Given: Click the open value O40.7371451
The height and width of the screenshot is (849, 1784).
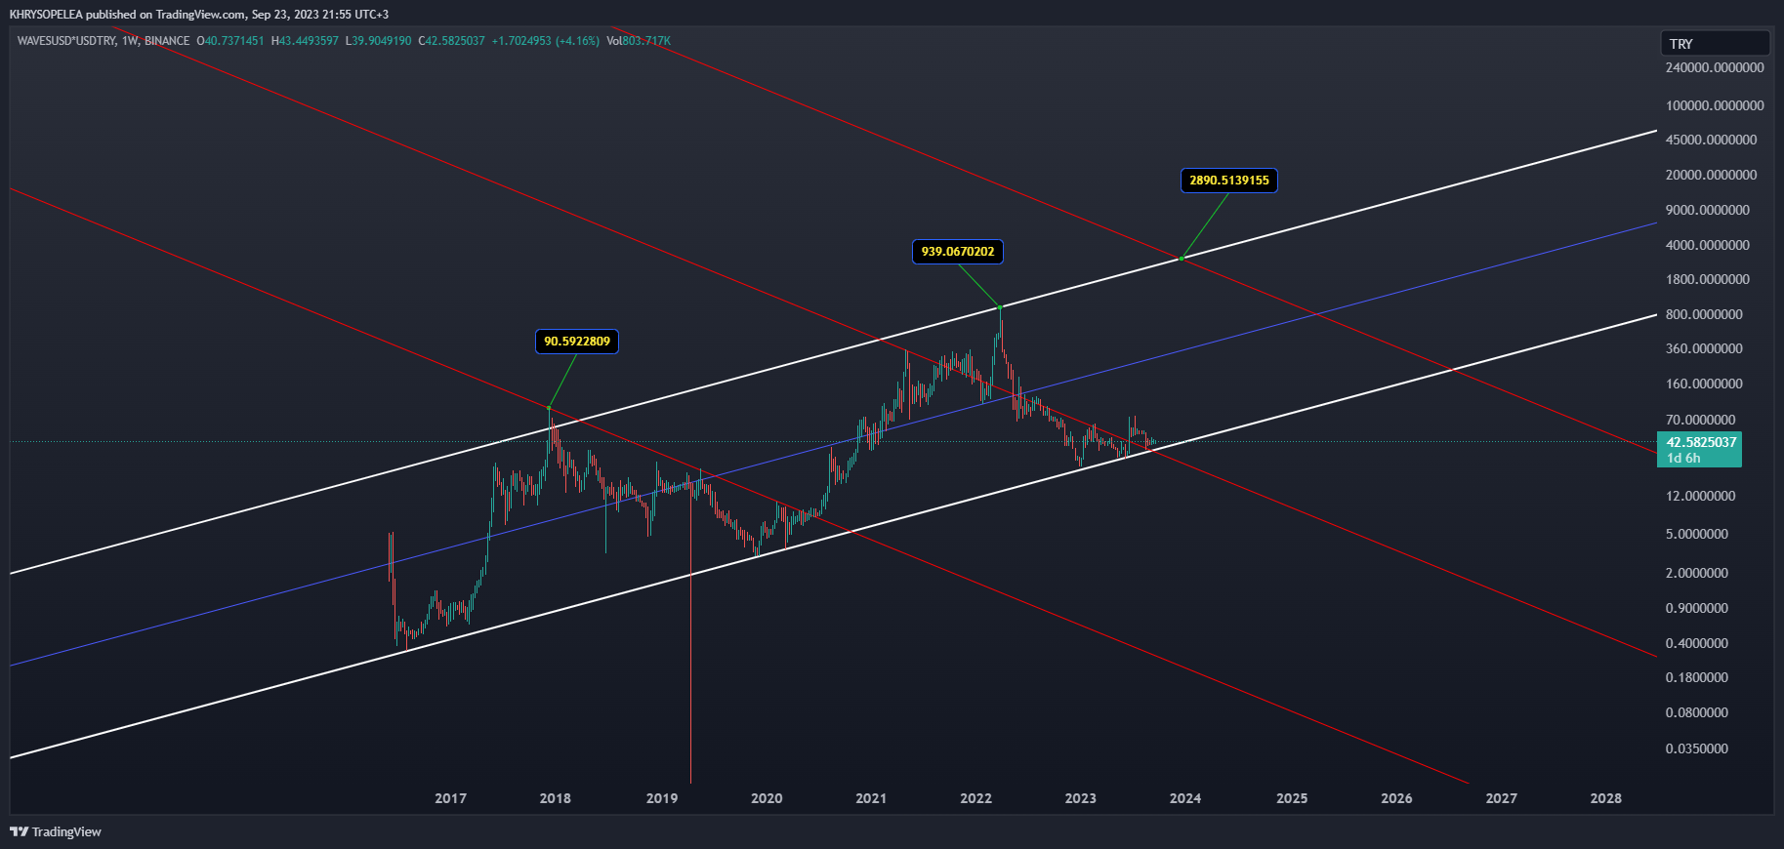Looking at the screenshot, I should click(x=230, y=41).
